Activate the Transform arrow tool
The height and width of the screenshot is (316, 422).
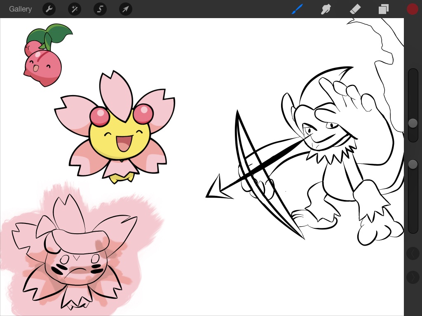pos(126,9)
